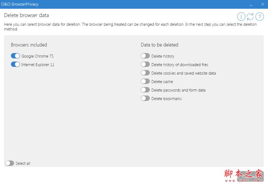
Task: Turn on Delete passwords and form data
Action: [145, 90]
